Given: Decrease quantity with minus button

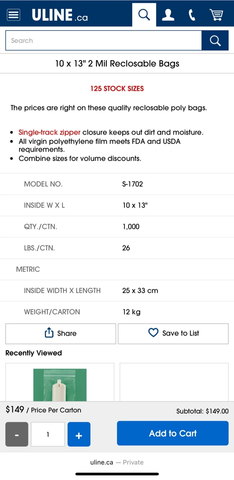Looking at the screenshot, I should [x=17, y=434].
